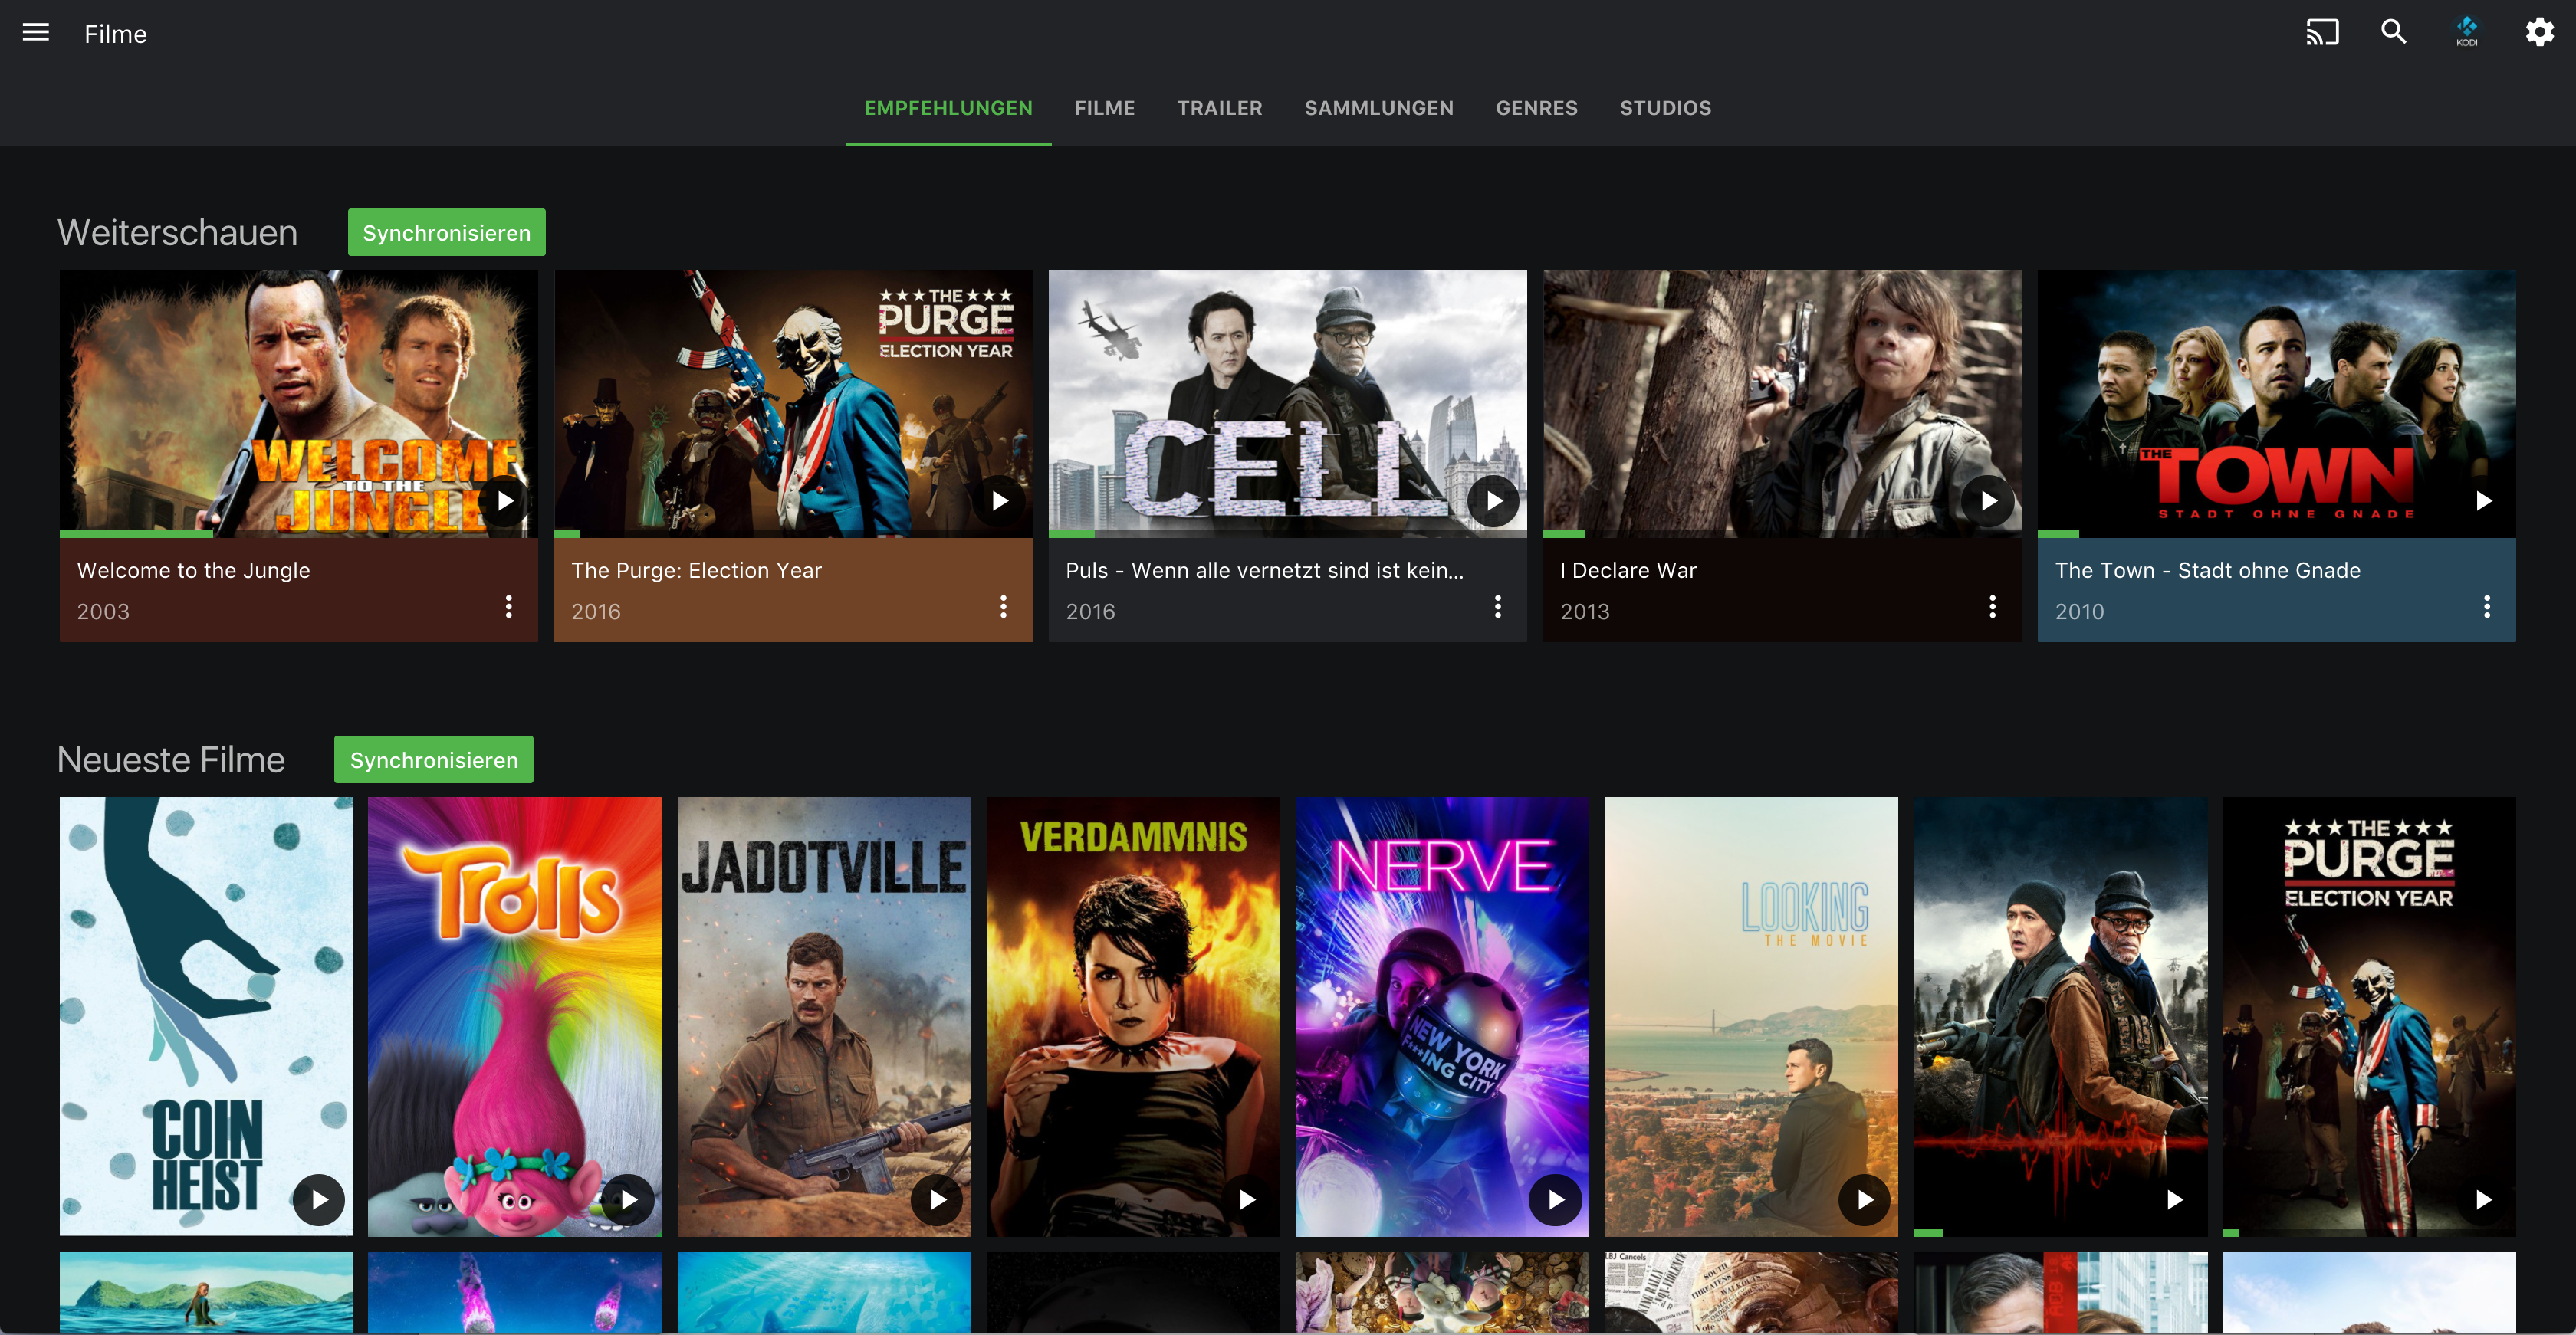The height and width of the screenshot is (1335, 2576).
Task: Select the Studios tab
Action: (1665, 108)
